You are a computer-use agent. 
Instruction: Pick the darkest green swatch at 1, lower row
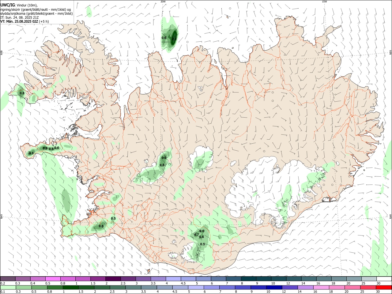coord(71,288)
